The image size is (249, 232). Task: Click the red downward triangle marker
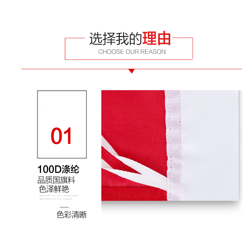132,71
